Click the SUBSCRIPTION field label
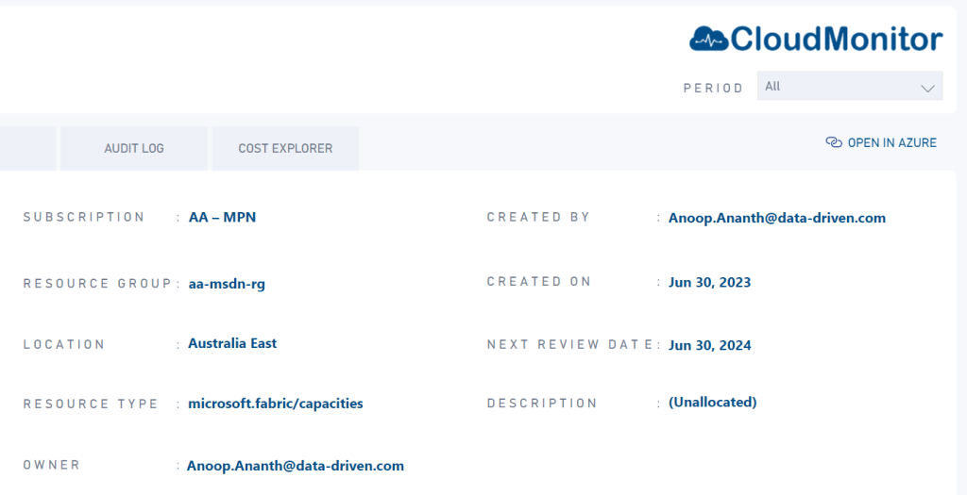 coord(84,217)
